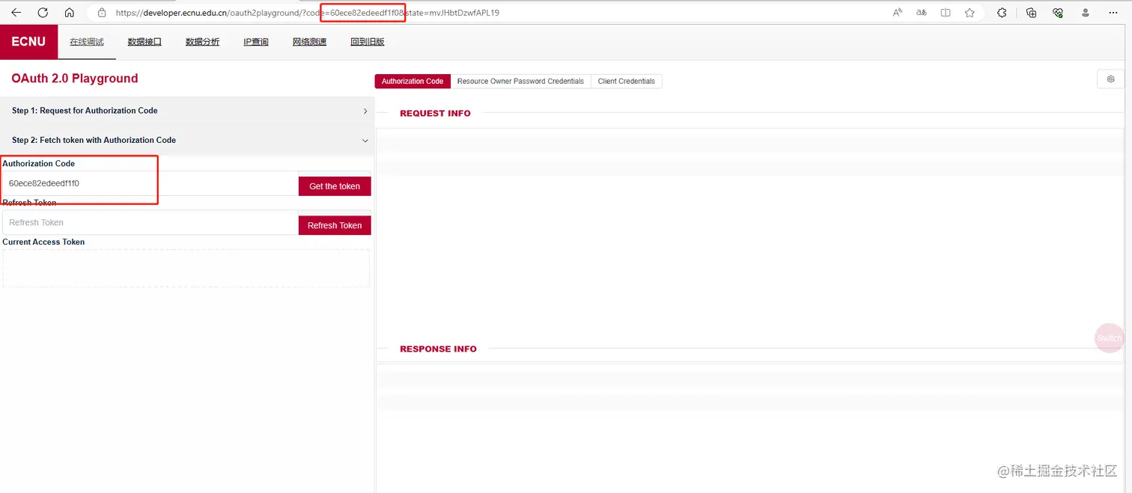Select Authorization Code grant tab

[x=413, y=82]
